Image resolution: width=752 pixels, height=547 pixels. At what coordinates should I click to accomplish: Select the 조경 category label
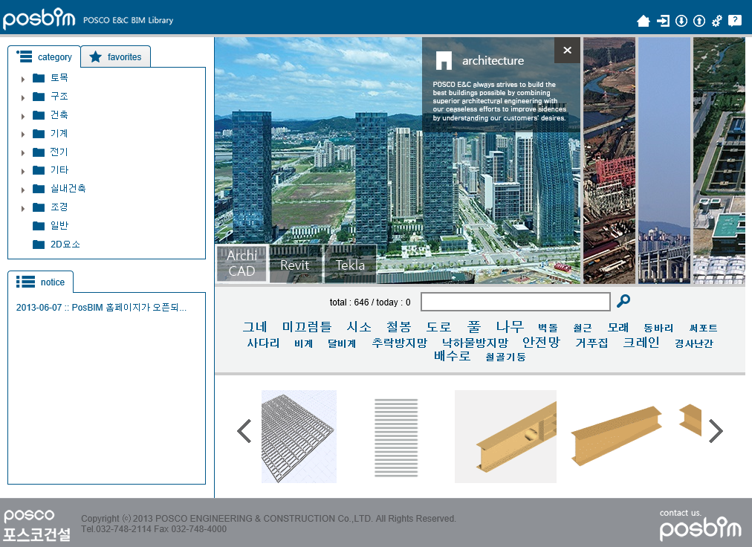59,207
